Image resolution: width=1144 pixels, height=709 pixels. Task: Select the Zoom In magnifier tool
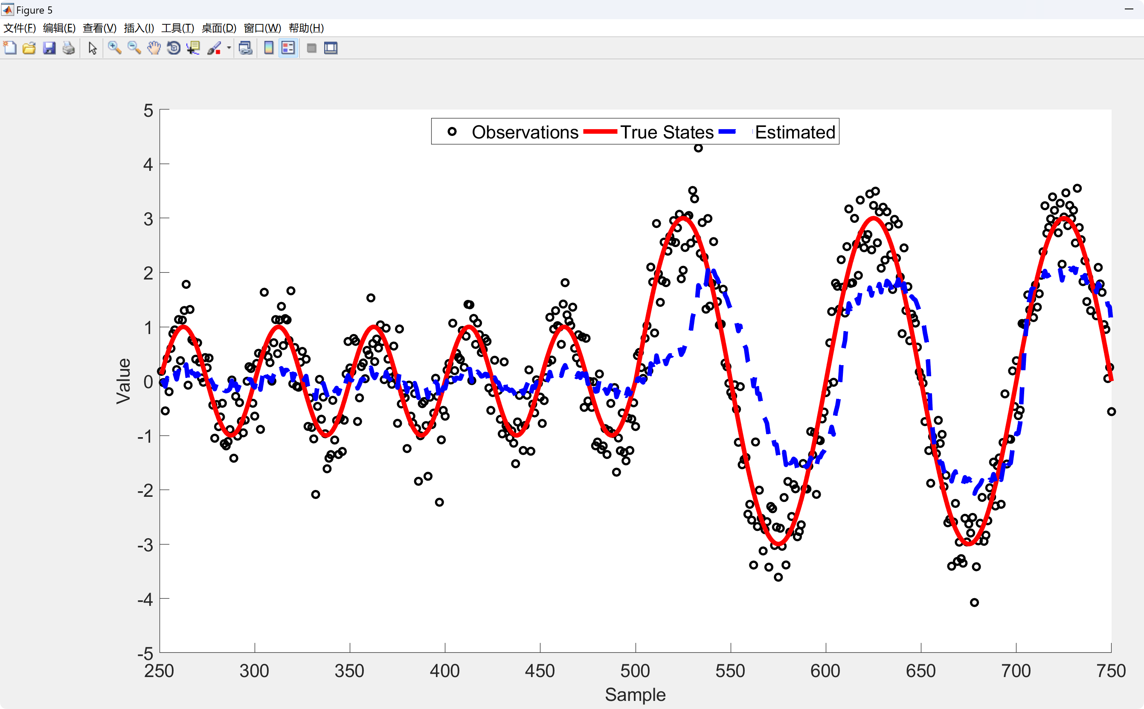tap(114, 48)
